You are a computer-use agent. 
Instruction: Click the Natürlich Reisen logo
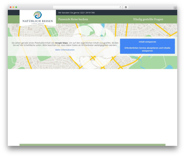click(x=38, y=17)
